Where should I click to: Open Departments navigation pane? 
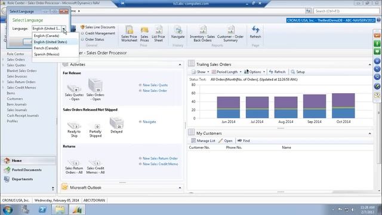click(x=29, y=179)
